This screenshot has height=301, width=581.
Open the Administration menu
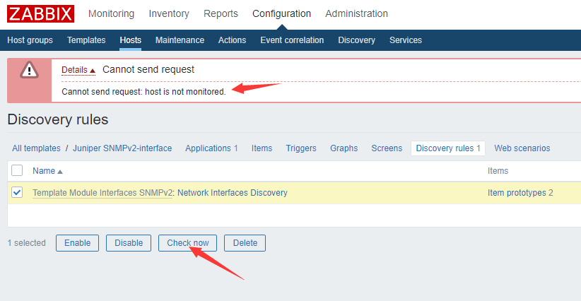coord(356,13)
